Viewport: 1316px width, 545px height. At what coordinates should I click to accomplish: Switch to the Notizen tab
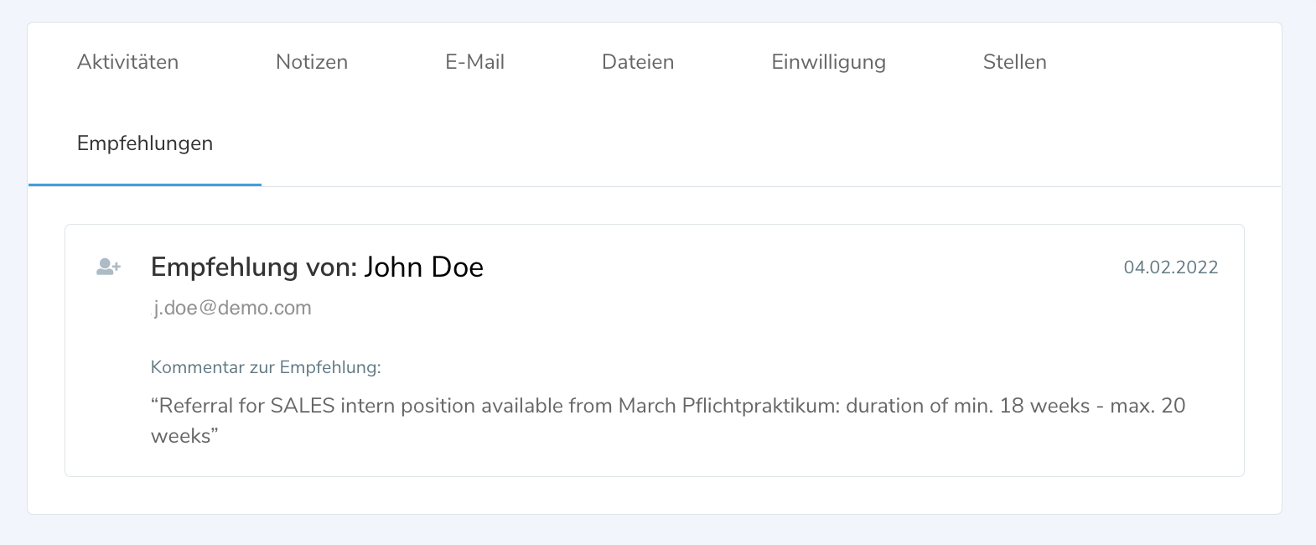point(312,62)
